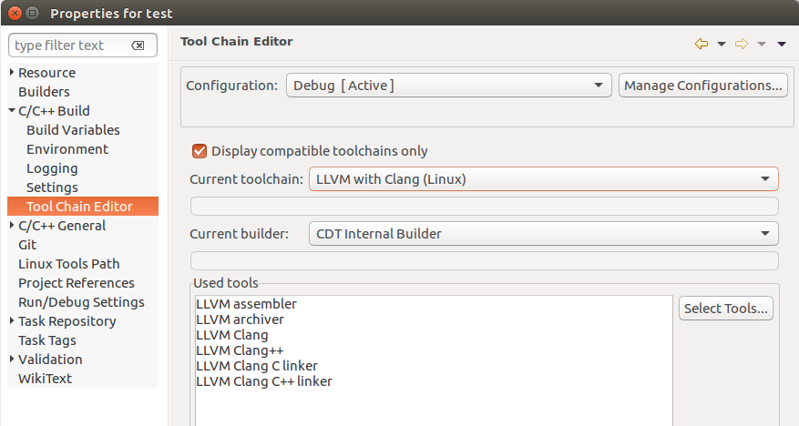Click the forward navigation arrow icon
Screen dimensions: 799x426
point(741,44)
